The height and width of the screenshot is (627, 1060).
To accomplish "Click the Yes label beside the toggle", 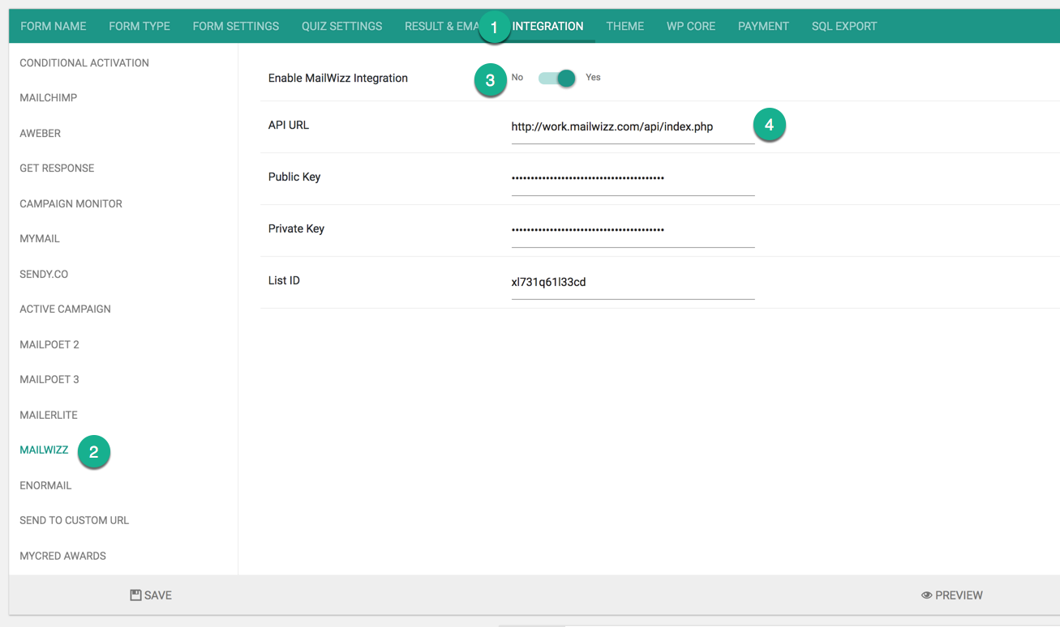I will coord(593,78).
